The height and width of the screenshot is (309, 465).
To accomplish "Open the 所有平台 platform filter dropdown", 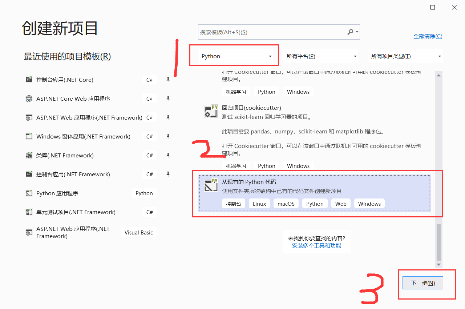I will [x=321, y=56].
